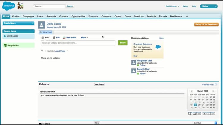Click the Post speech bubble icon
Viewport: 223px width, 125px height.
[x=43, y=38]
